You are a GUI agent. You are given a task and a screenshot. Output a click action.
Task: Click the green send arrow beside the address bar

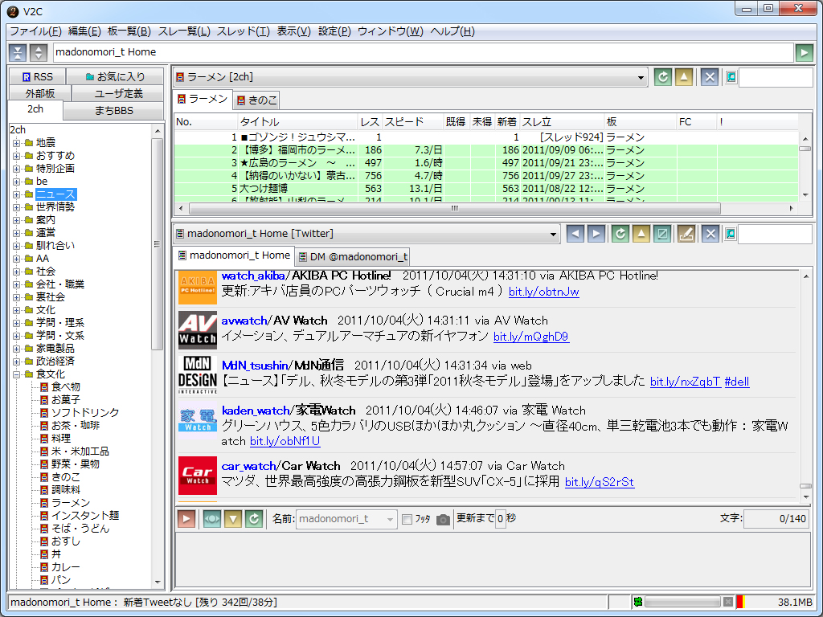[x=803, y=52]
